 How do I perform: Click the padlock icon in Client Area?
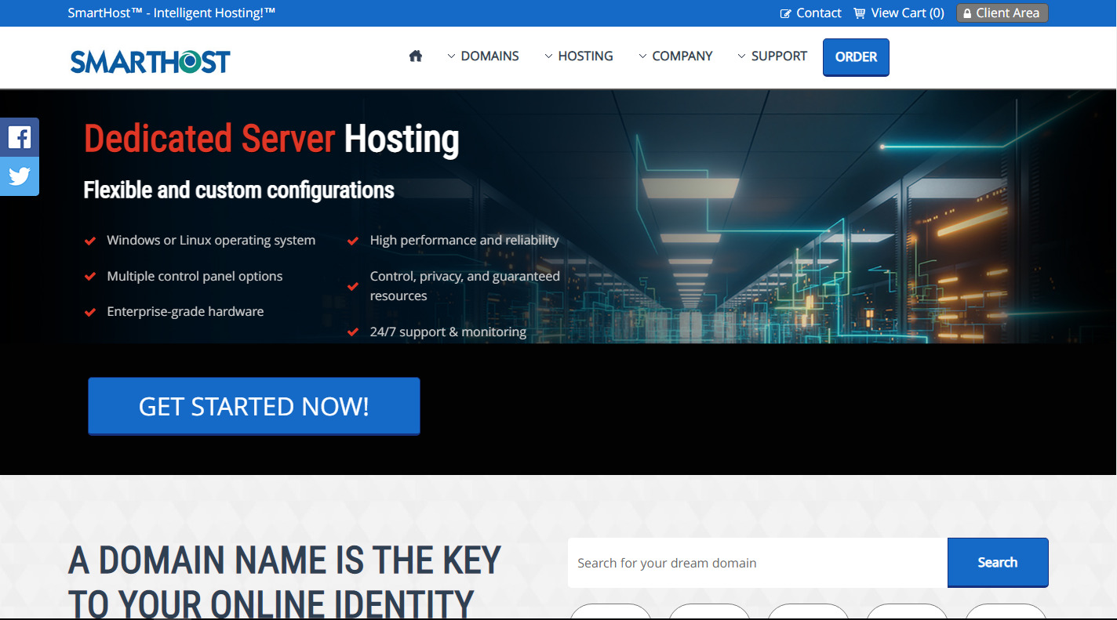967,13
